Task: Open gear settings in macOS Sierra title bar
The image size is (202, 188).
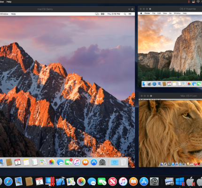Action: point(132,9)
